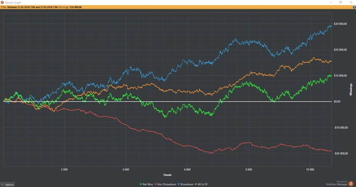Screen dimensions: 356x187
Task: Click the $0,00 axis label
Action: pos(337,102)
